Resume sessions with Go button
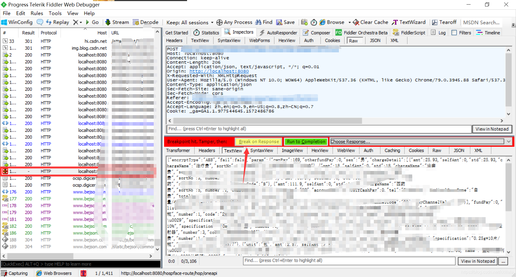Image resolution: width=516 pixels, height=277 pixels. (92, 22)
